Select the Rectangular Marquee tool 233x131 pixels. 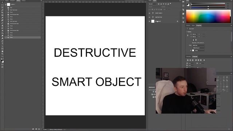click(2, 5)
